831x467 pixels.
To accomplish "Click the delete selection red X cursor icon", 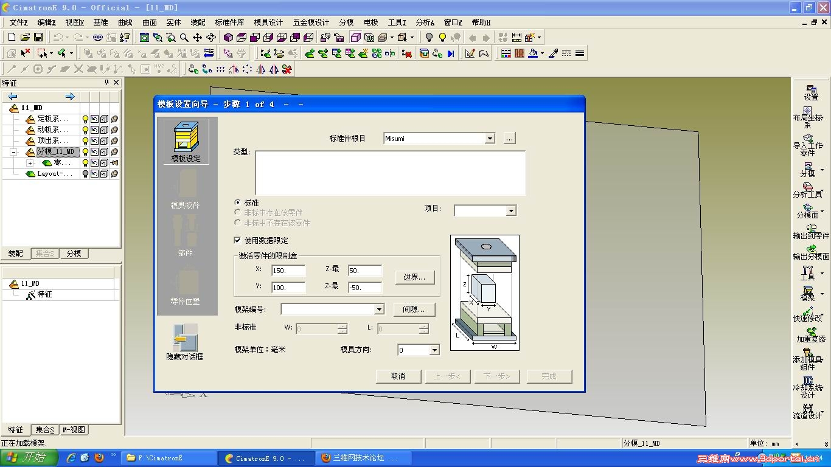I will point(25,54).
